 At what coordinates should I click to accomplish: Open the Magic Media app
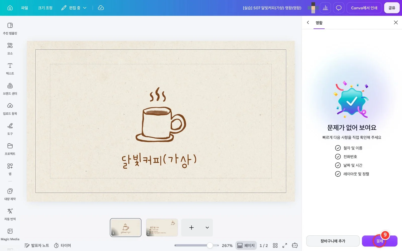pos(10,234)
